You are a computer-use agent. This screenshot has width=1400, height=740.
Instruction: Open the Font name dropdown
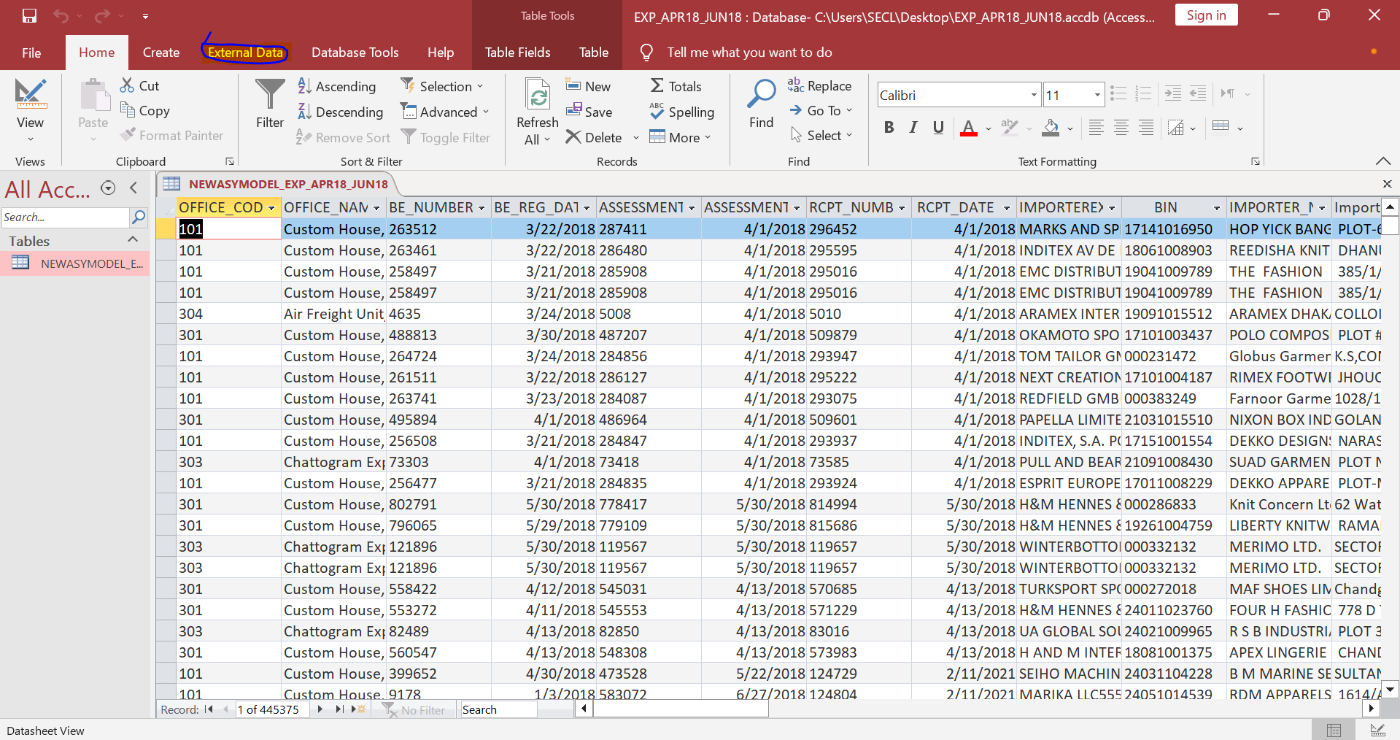[1034, 95]
